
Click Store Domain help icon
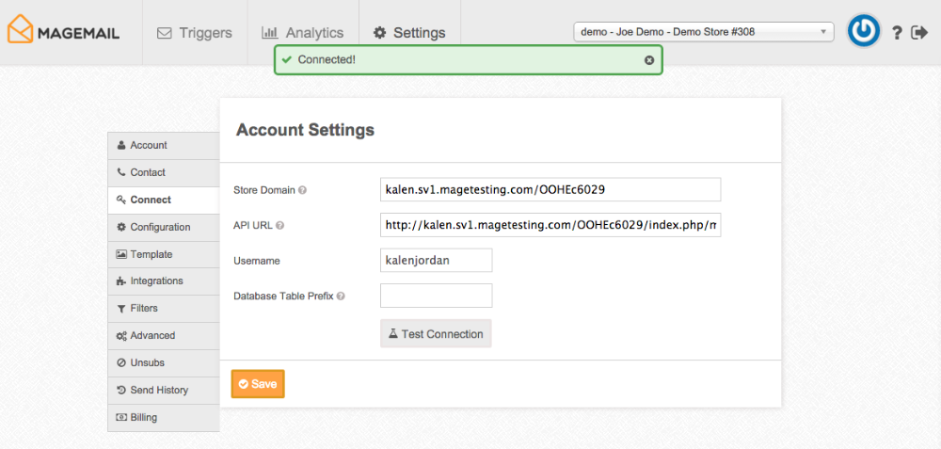tap(303, 190)
